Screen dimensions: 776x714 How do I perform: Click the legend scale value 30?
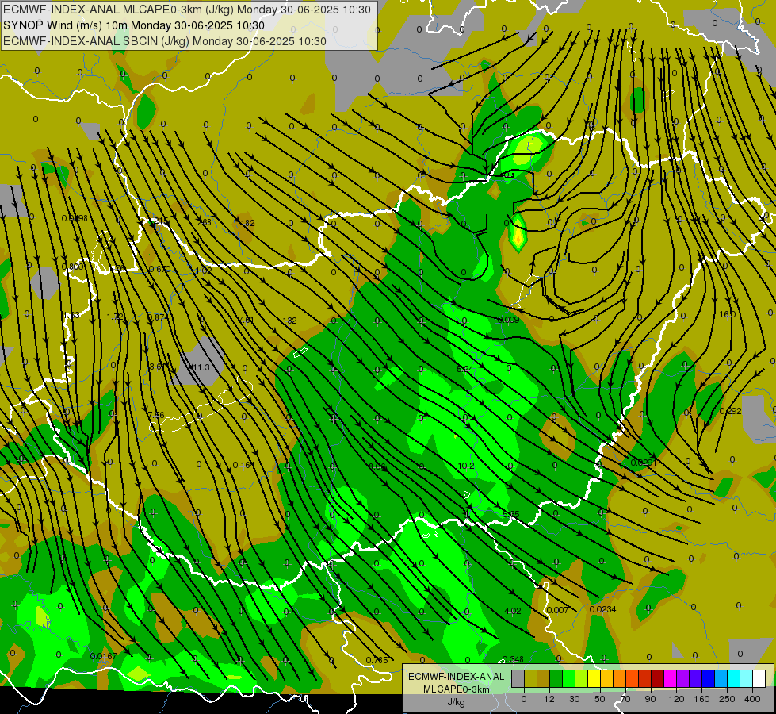pos(575,699)
